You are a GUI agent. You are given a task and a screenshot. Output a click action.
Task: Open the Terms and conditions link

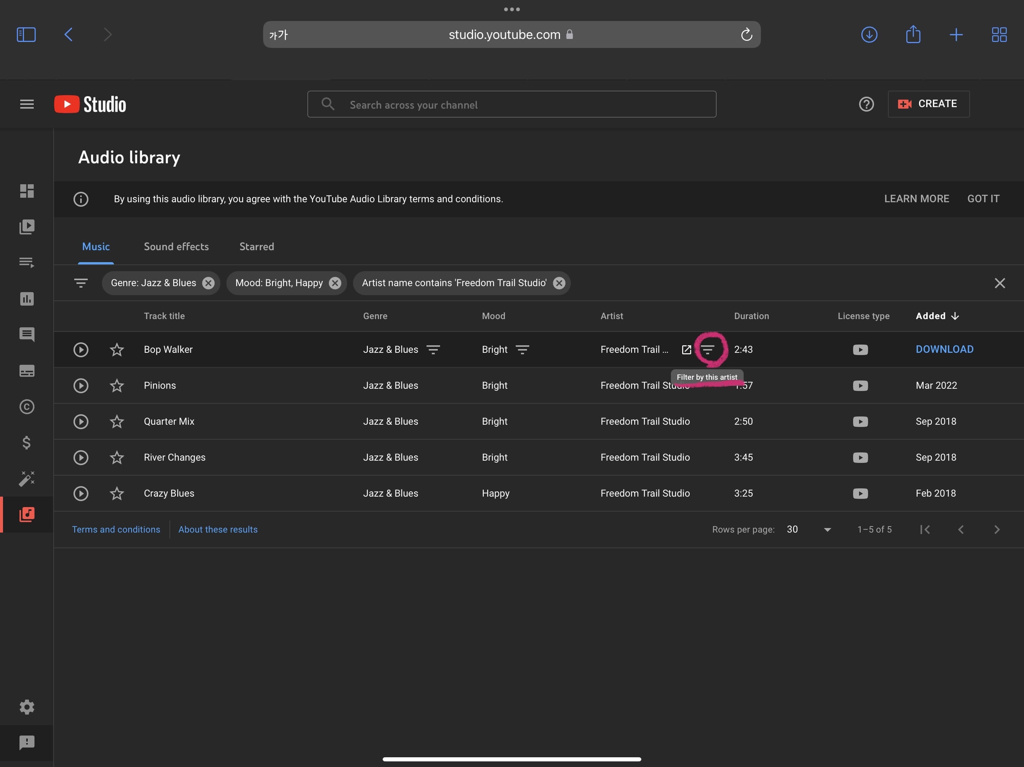(x=116, y=530)
